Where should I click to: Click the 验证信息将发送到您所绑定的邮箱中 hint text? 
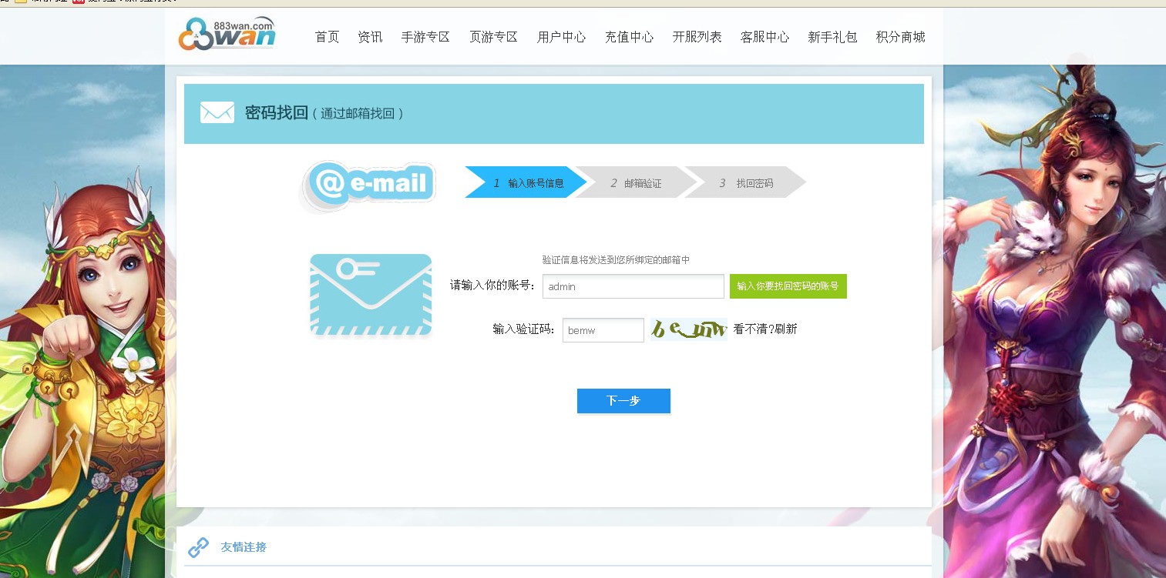pos(616,260)
